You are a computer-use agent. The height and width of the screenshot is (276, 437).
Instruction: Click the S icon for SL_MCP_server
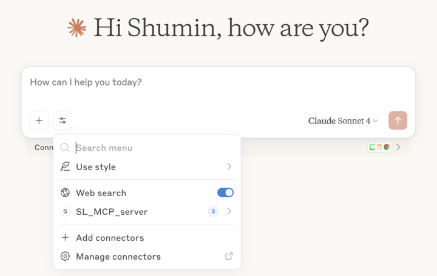pos(66,211)
